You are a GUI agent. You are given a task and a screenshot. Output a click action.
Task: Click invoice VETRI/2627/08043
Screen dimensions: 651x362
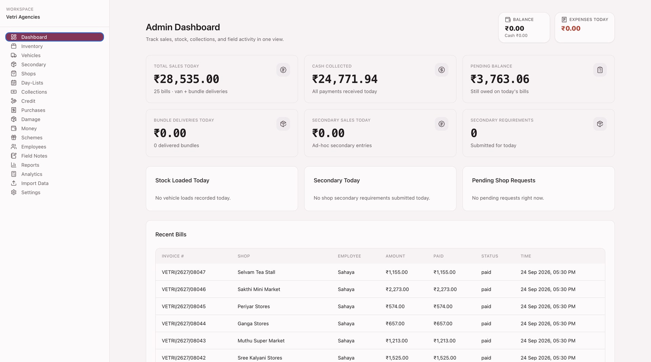click(183, 341)
